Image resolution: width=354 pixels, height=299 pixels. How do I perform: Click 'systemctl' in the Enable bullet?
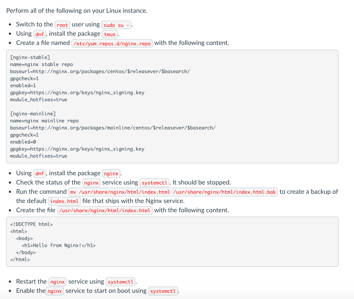coord(163,292)
